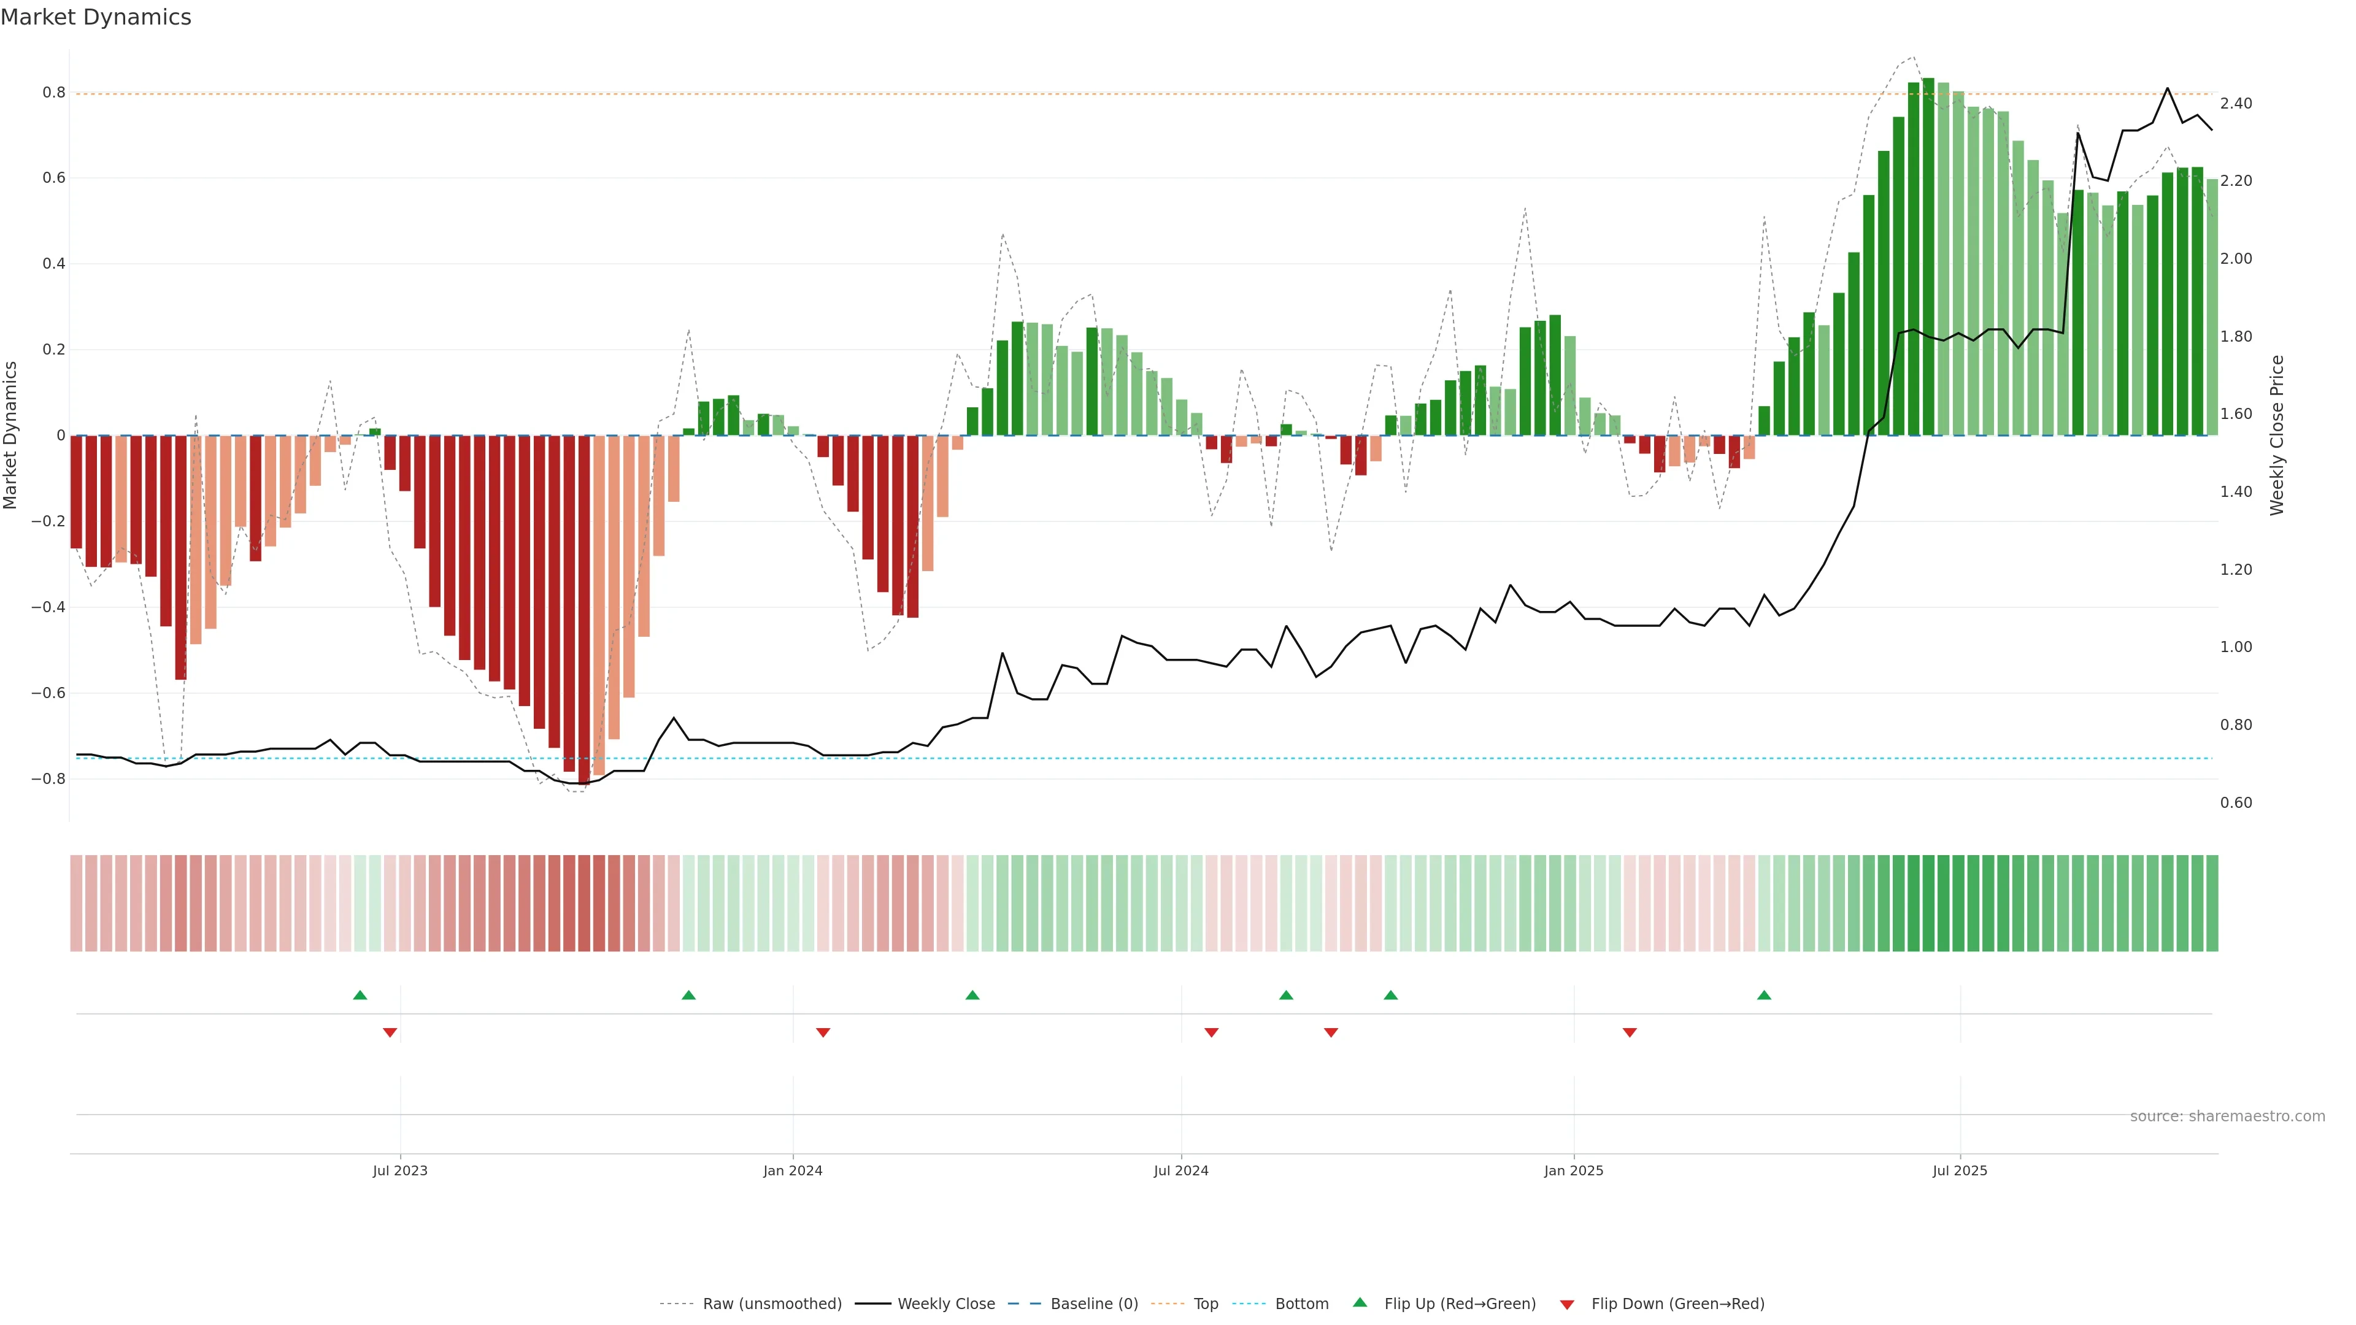The height and width of the screenshot is (1325, 2356).
Task: Click the Jan 2024 x-axis label
Action: point(792,1170)
